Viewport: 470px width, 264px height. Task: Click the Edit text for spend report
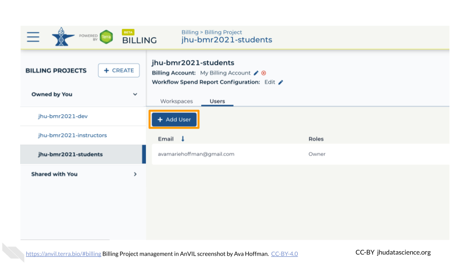pyautogui.click(x=269, y=82)
